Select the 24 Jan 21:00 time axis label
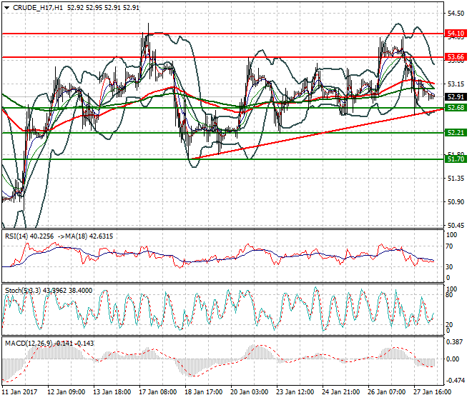 pos(340,392)
